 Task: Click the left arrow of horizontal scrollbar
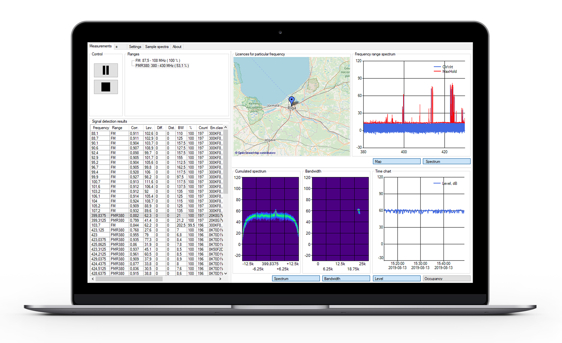click(x=93, y=279)
